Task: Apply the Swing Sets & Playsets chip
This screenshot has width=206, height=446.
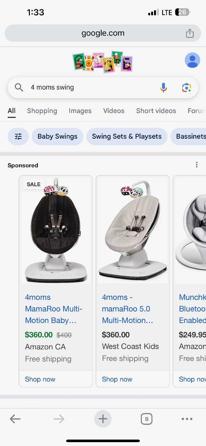Action: point(127,136)
